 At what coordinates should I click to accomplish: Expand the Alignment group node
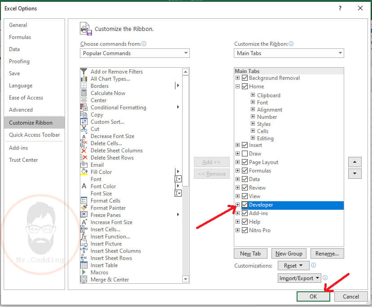click(253, 109)
